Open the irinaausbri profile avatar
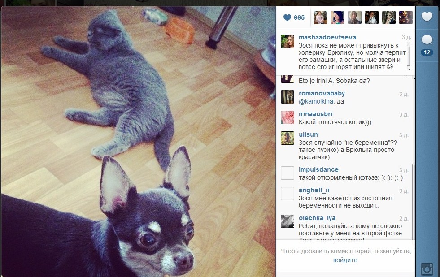Viewport: 440px width, 277px height. click(x=288, y=117)
